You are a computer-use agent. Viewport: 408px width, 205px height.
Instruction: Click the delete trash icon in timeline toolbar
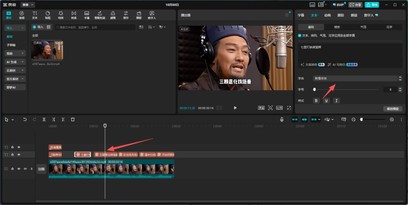click(x=73, y=119)
